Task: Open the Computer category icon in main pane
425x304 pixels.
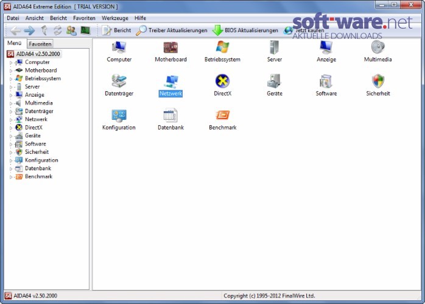Action: tap(119, 47)
